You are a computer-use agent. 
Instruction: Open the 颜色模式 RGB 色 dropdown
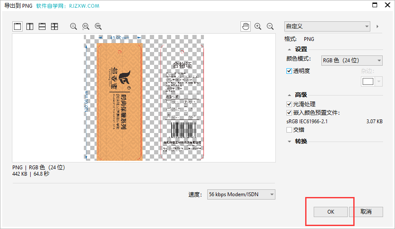tap(352, 61)
